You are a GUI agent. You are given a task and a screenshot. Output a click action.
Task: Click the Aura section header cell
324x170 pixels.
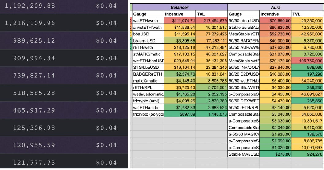tap(276, 7)
